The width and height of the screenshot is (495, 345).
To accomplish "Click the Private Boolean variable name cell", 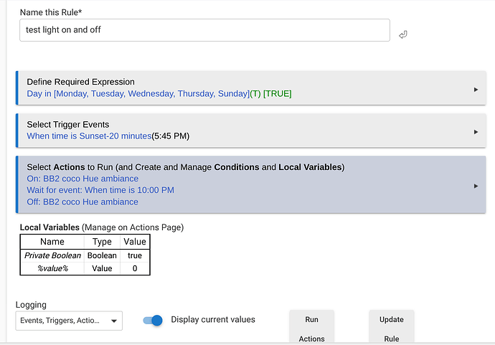I will [52, 255].
